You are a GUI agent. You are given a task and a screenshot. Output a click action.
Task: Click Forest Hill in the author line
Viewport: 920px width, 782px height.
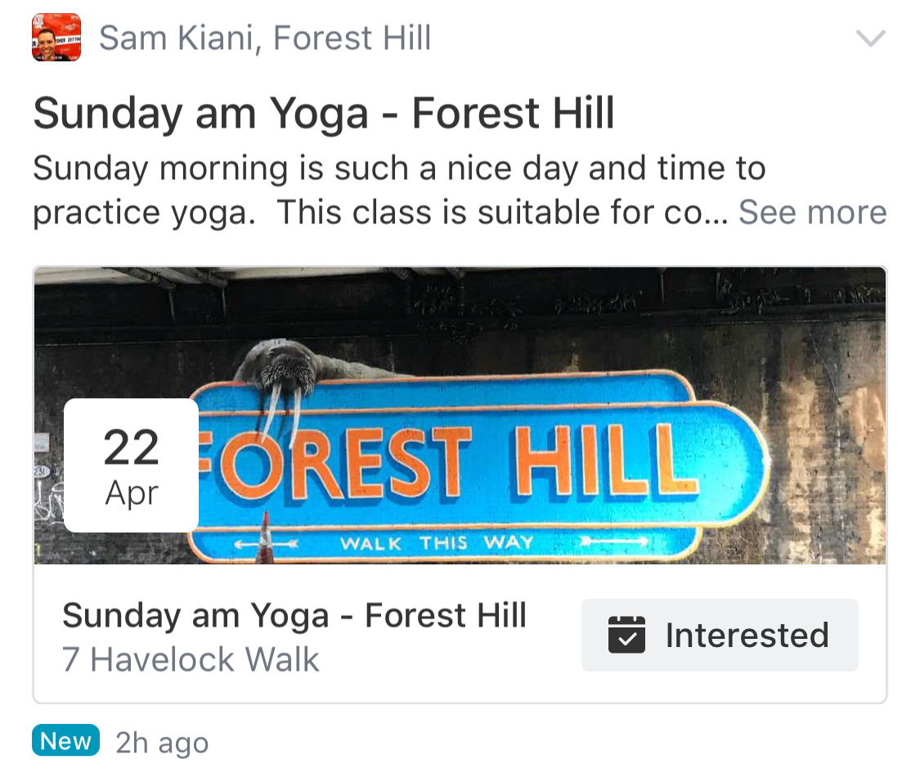[352, 38]
